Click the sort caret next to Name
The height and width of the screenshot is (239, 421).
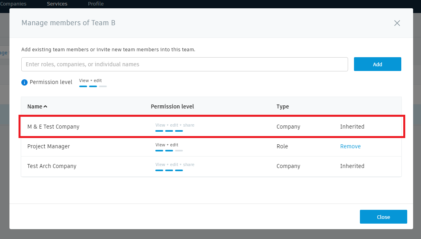[45, 106]
